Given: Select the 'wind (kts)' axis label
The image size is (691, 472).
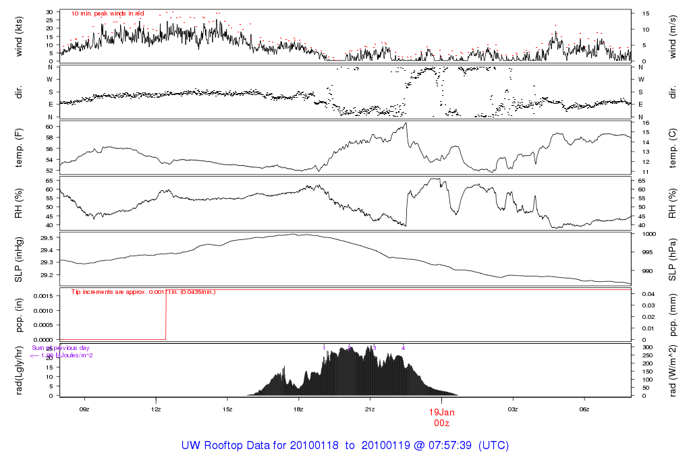Looking at the screenshot, I should pos(18,37).
